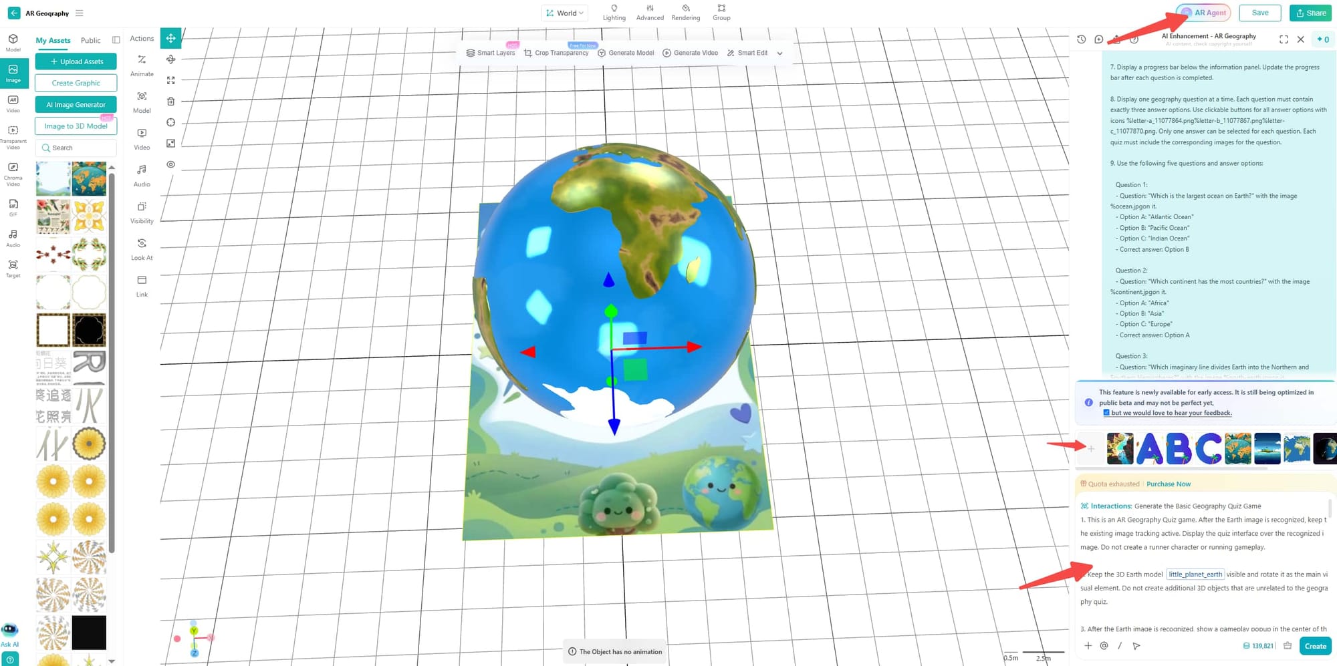
Task: Open the AR Video asset category
Action: point(13,104)
